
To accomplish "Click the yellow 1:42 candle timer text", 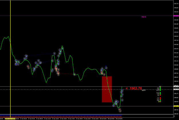I will 160,102.
